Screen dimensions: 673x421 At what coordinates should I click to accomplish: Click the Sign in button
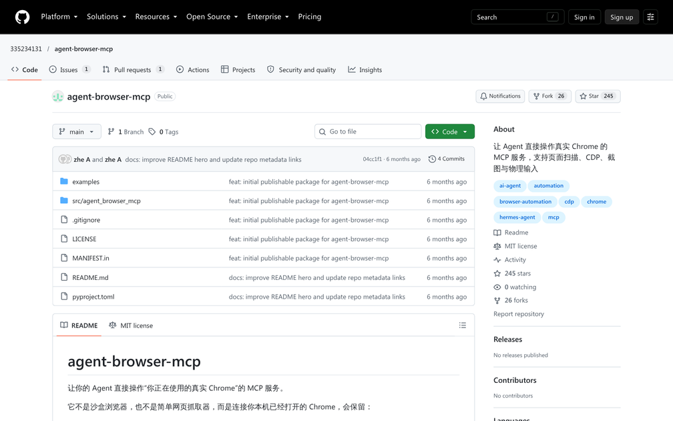[x=584, y=17]
